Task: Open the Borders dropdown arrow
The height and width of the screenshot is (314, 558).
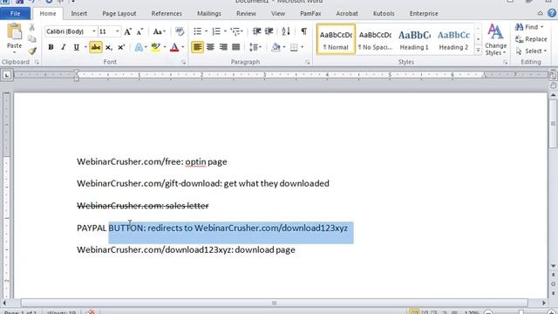Action: pos(303,47)
